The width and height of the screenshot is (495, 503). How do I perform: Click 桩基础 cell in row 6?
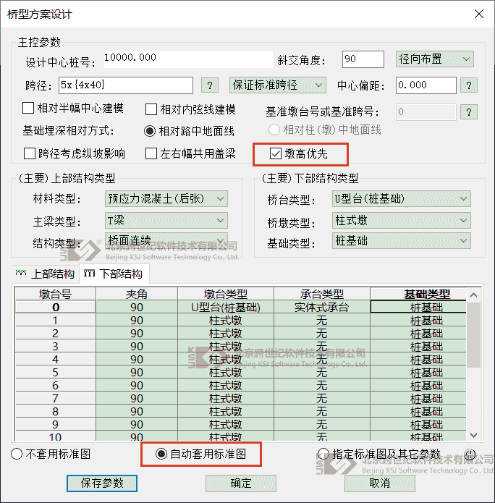coord(418,385)
